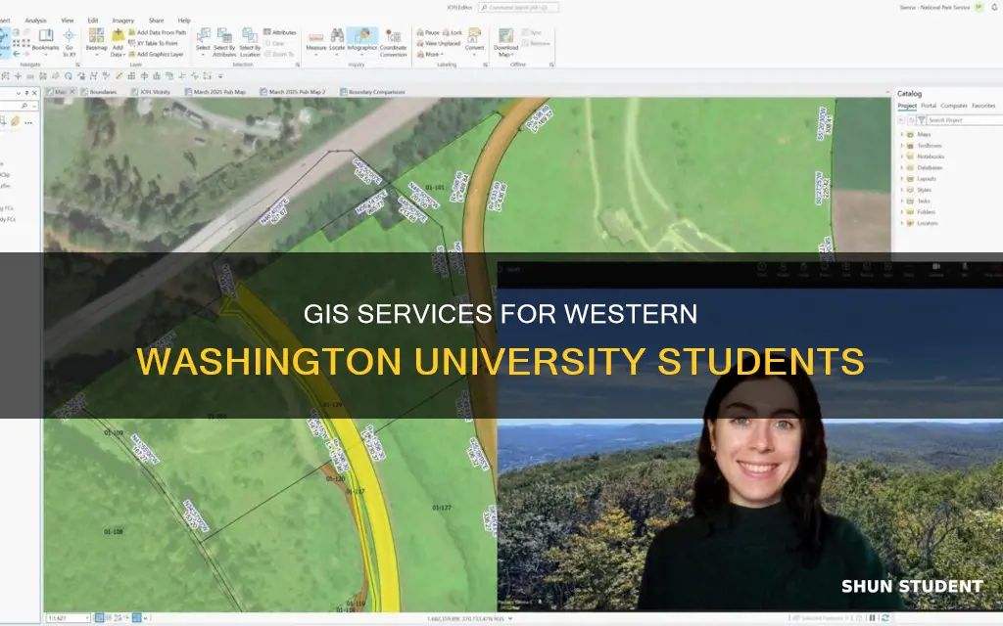
Task: Select the Folders item in Catalog
Action: pyautogui.click(x=926, y=212)
